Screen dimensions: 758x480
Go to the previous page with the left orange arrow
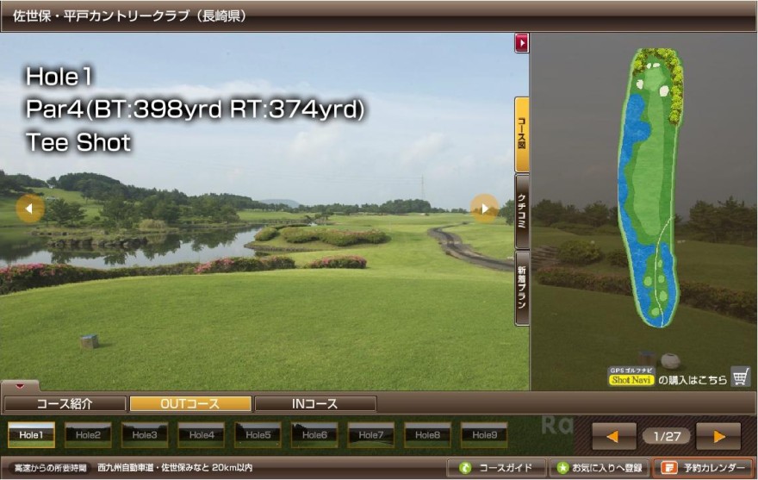[613, 436]
